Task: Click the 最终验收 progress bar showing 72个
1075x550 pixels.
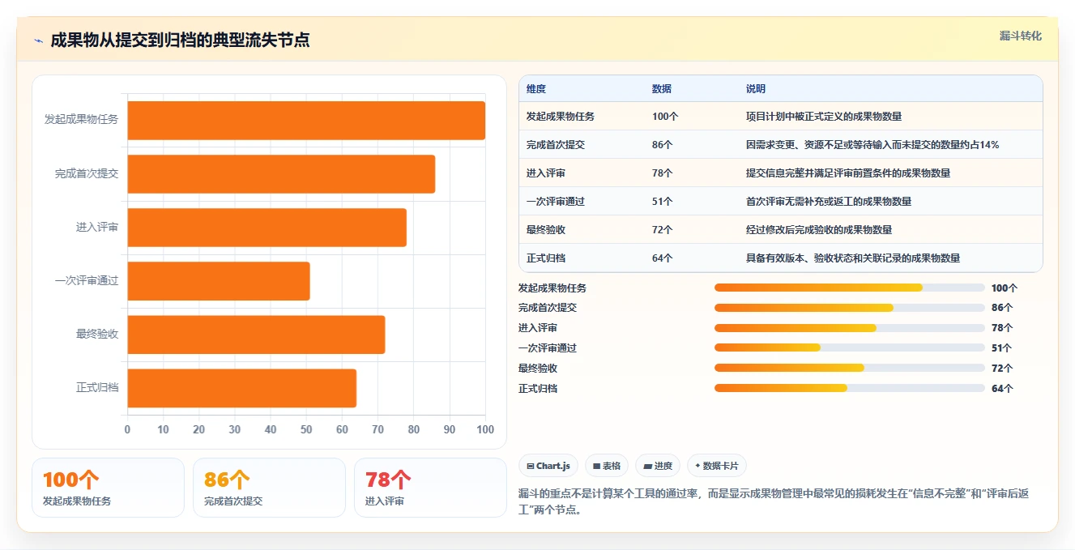Action: pos(850,368)
